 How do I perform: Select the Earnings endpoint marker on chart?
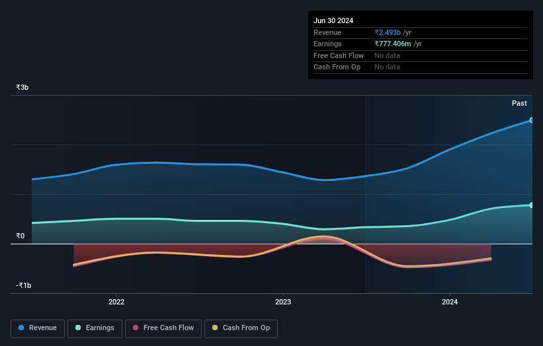tap(532, 205)
